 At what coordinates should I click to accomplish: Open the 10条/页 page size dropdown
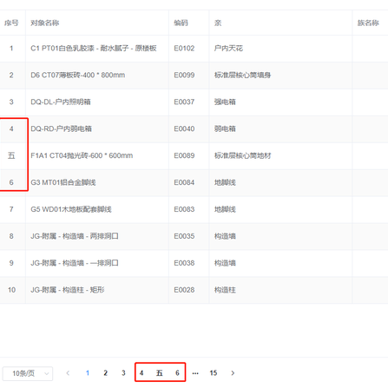[28, 373]
